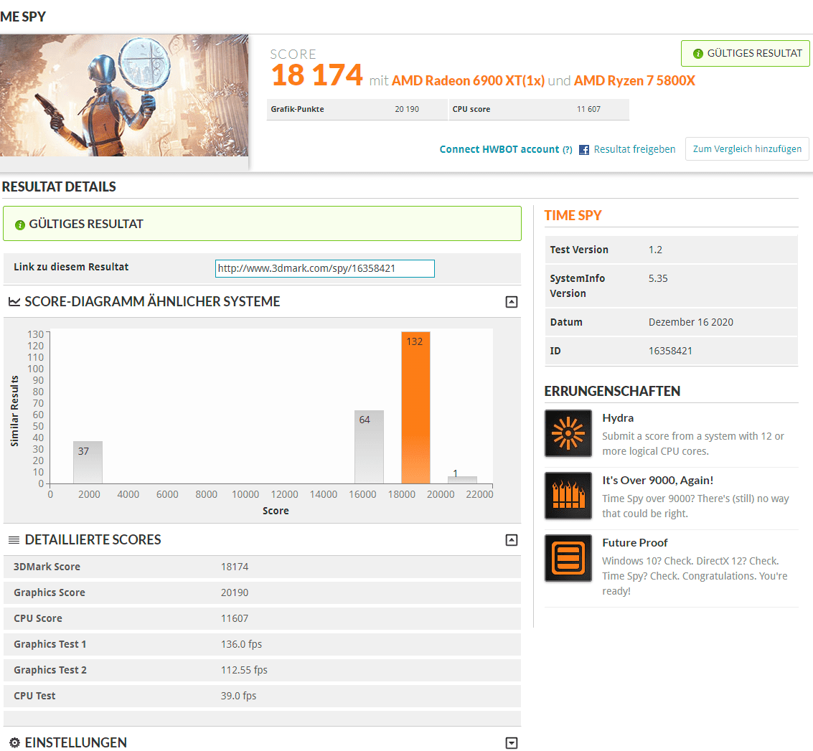Click the Similar Results axis label
This screenshot has height=751, width=813.
tap(14, 410)
